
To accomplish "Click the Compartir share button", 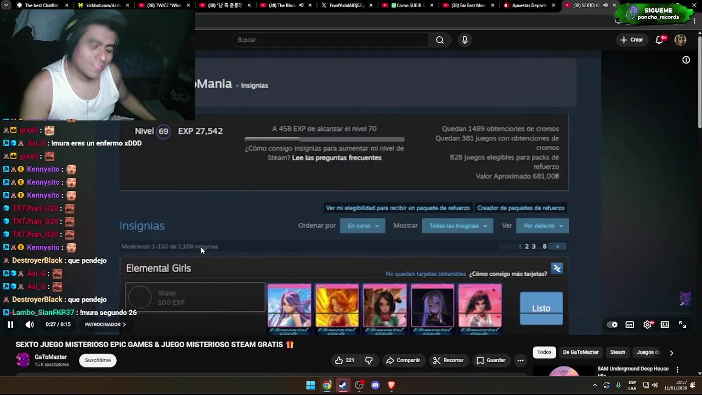I will [403, 360].
